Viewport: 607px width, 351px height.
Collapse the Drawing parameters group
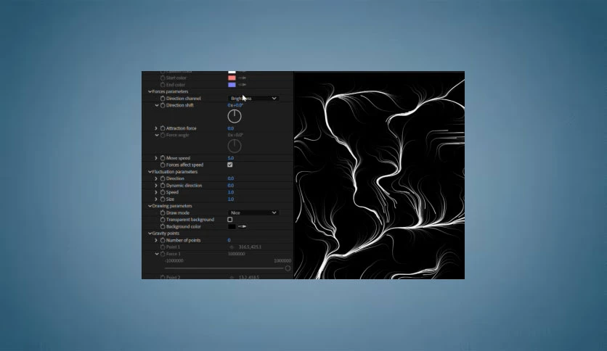tap(150, 206)
